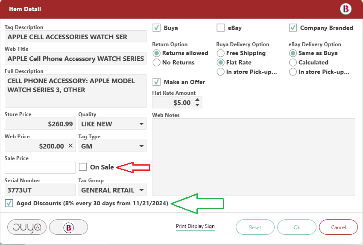The image size is (363, 245).
Task: Click the Serial Number field 3773UT
Action: [40, 190]
